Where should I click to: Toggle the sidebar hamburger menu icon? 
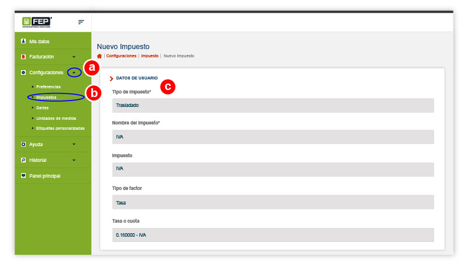pyautogui.click(x=81, y=22)
